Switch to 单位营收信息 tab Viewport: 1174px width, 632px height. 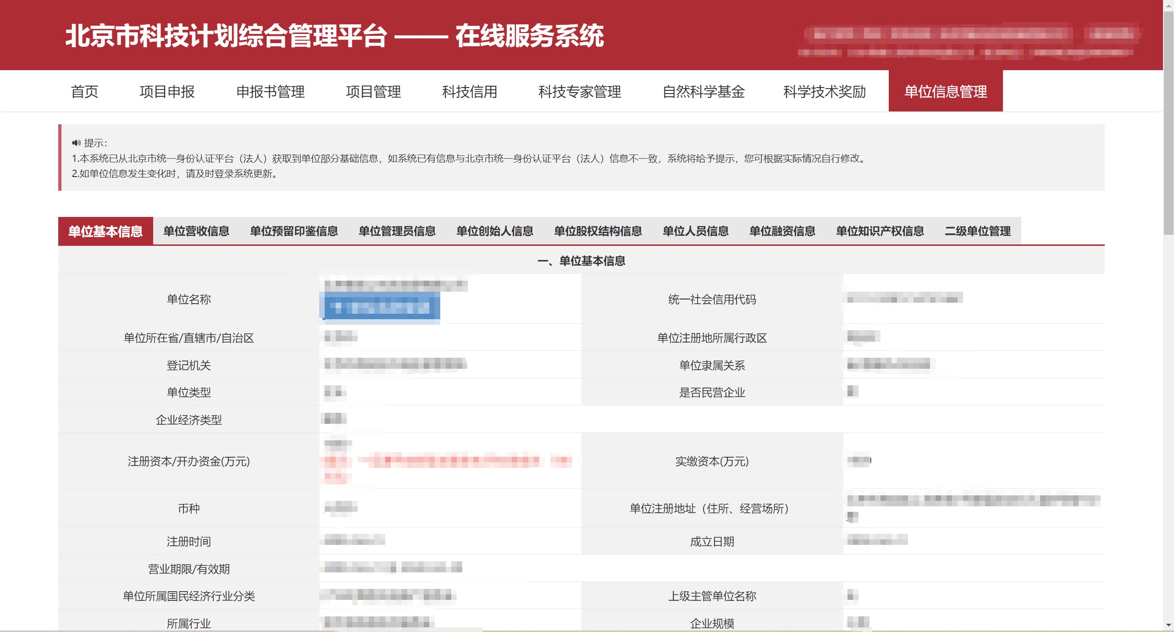[196, 231]
